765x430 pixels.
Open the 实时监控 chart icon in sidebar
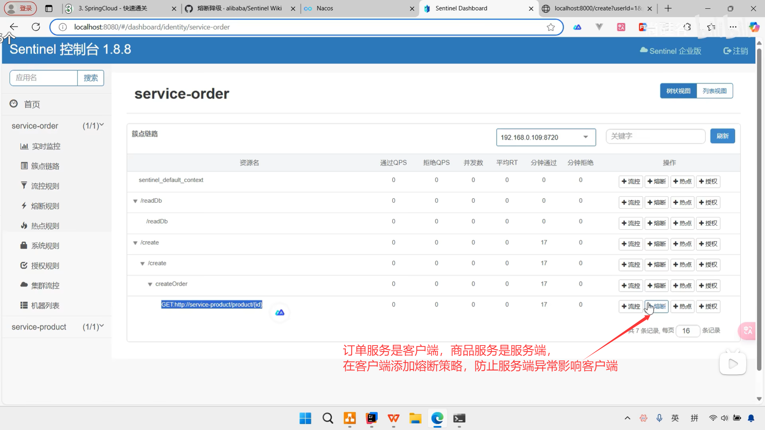click(x=24, y=146)
